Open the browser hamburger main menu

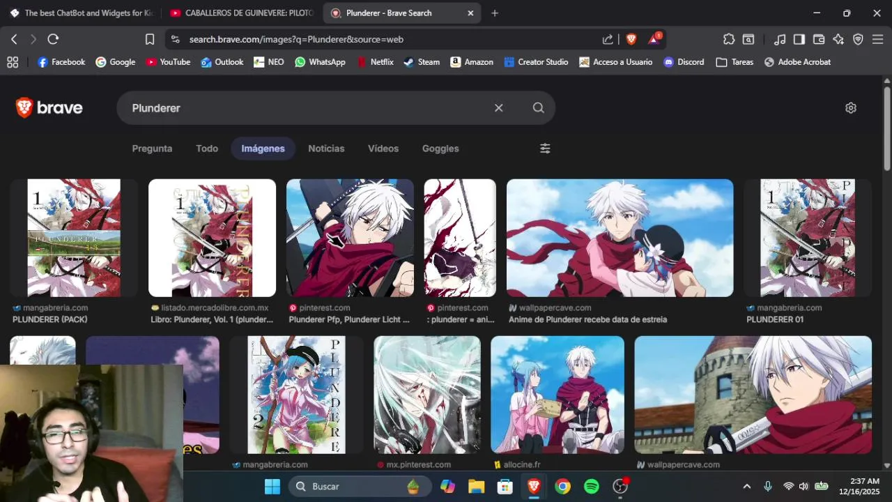pos(877,40)
